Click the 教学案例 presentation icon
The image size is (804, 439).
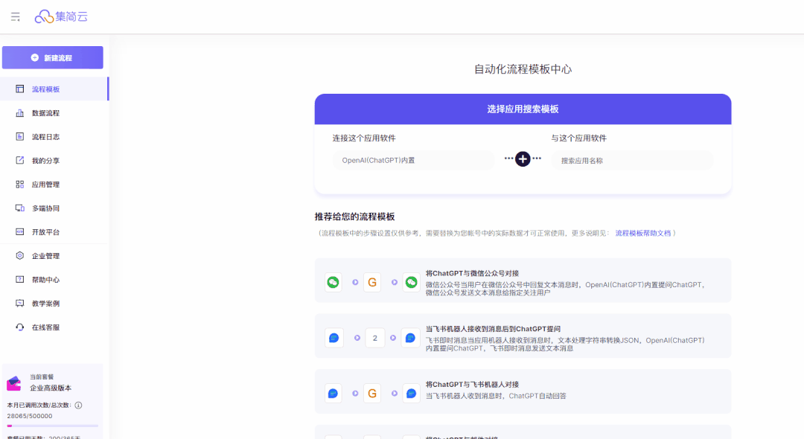(x=19, y=304)
